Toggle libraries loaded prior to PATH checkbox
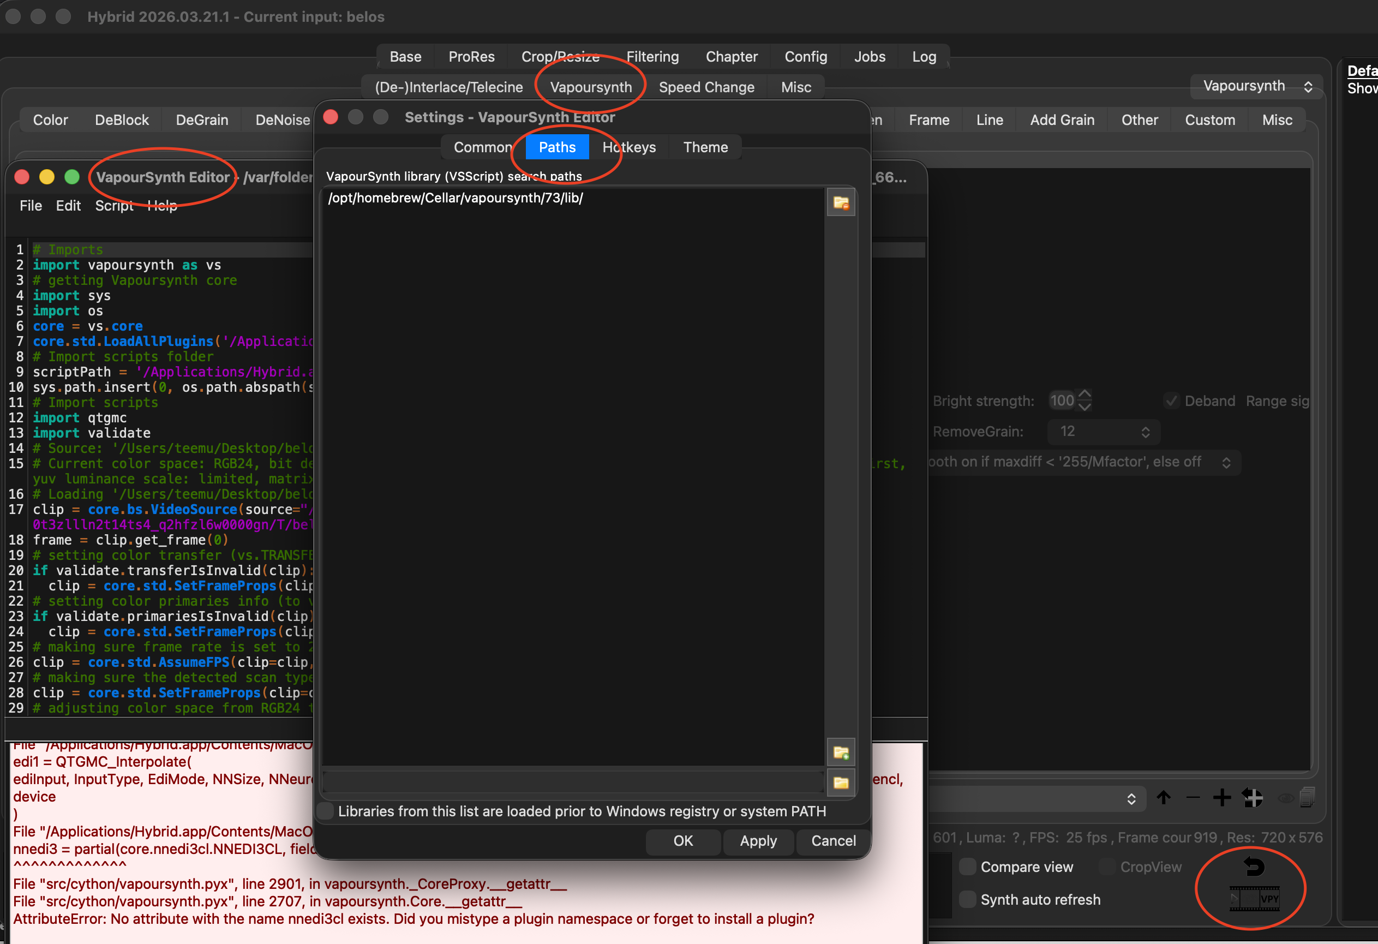The image size is (1378, 944). [326, 811]
